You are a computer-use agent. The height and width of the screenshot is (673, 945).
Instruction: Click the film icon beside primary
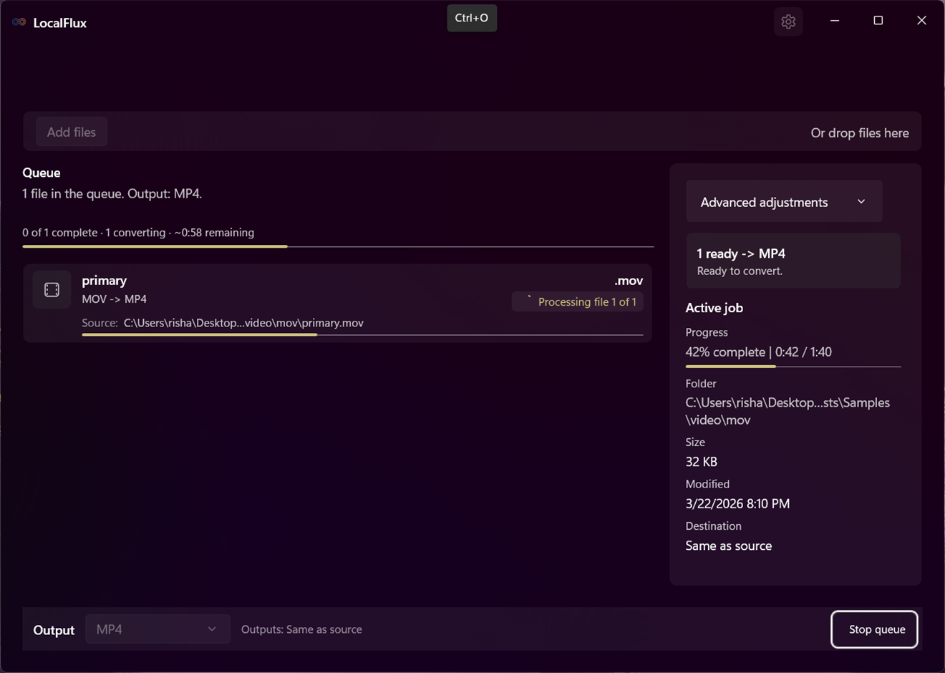click(x=52, y=289)
